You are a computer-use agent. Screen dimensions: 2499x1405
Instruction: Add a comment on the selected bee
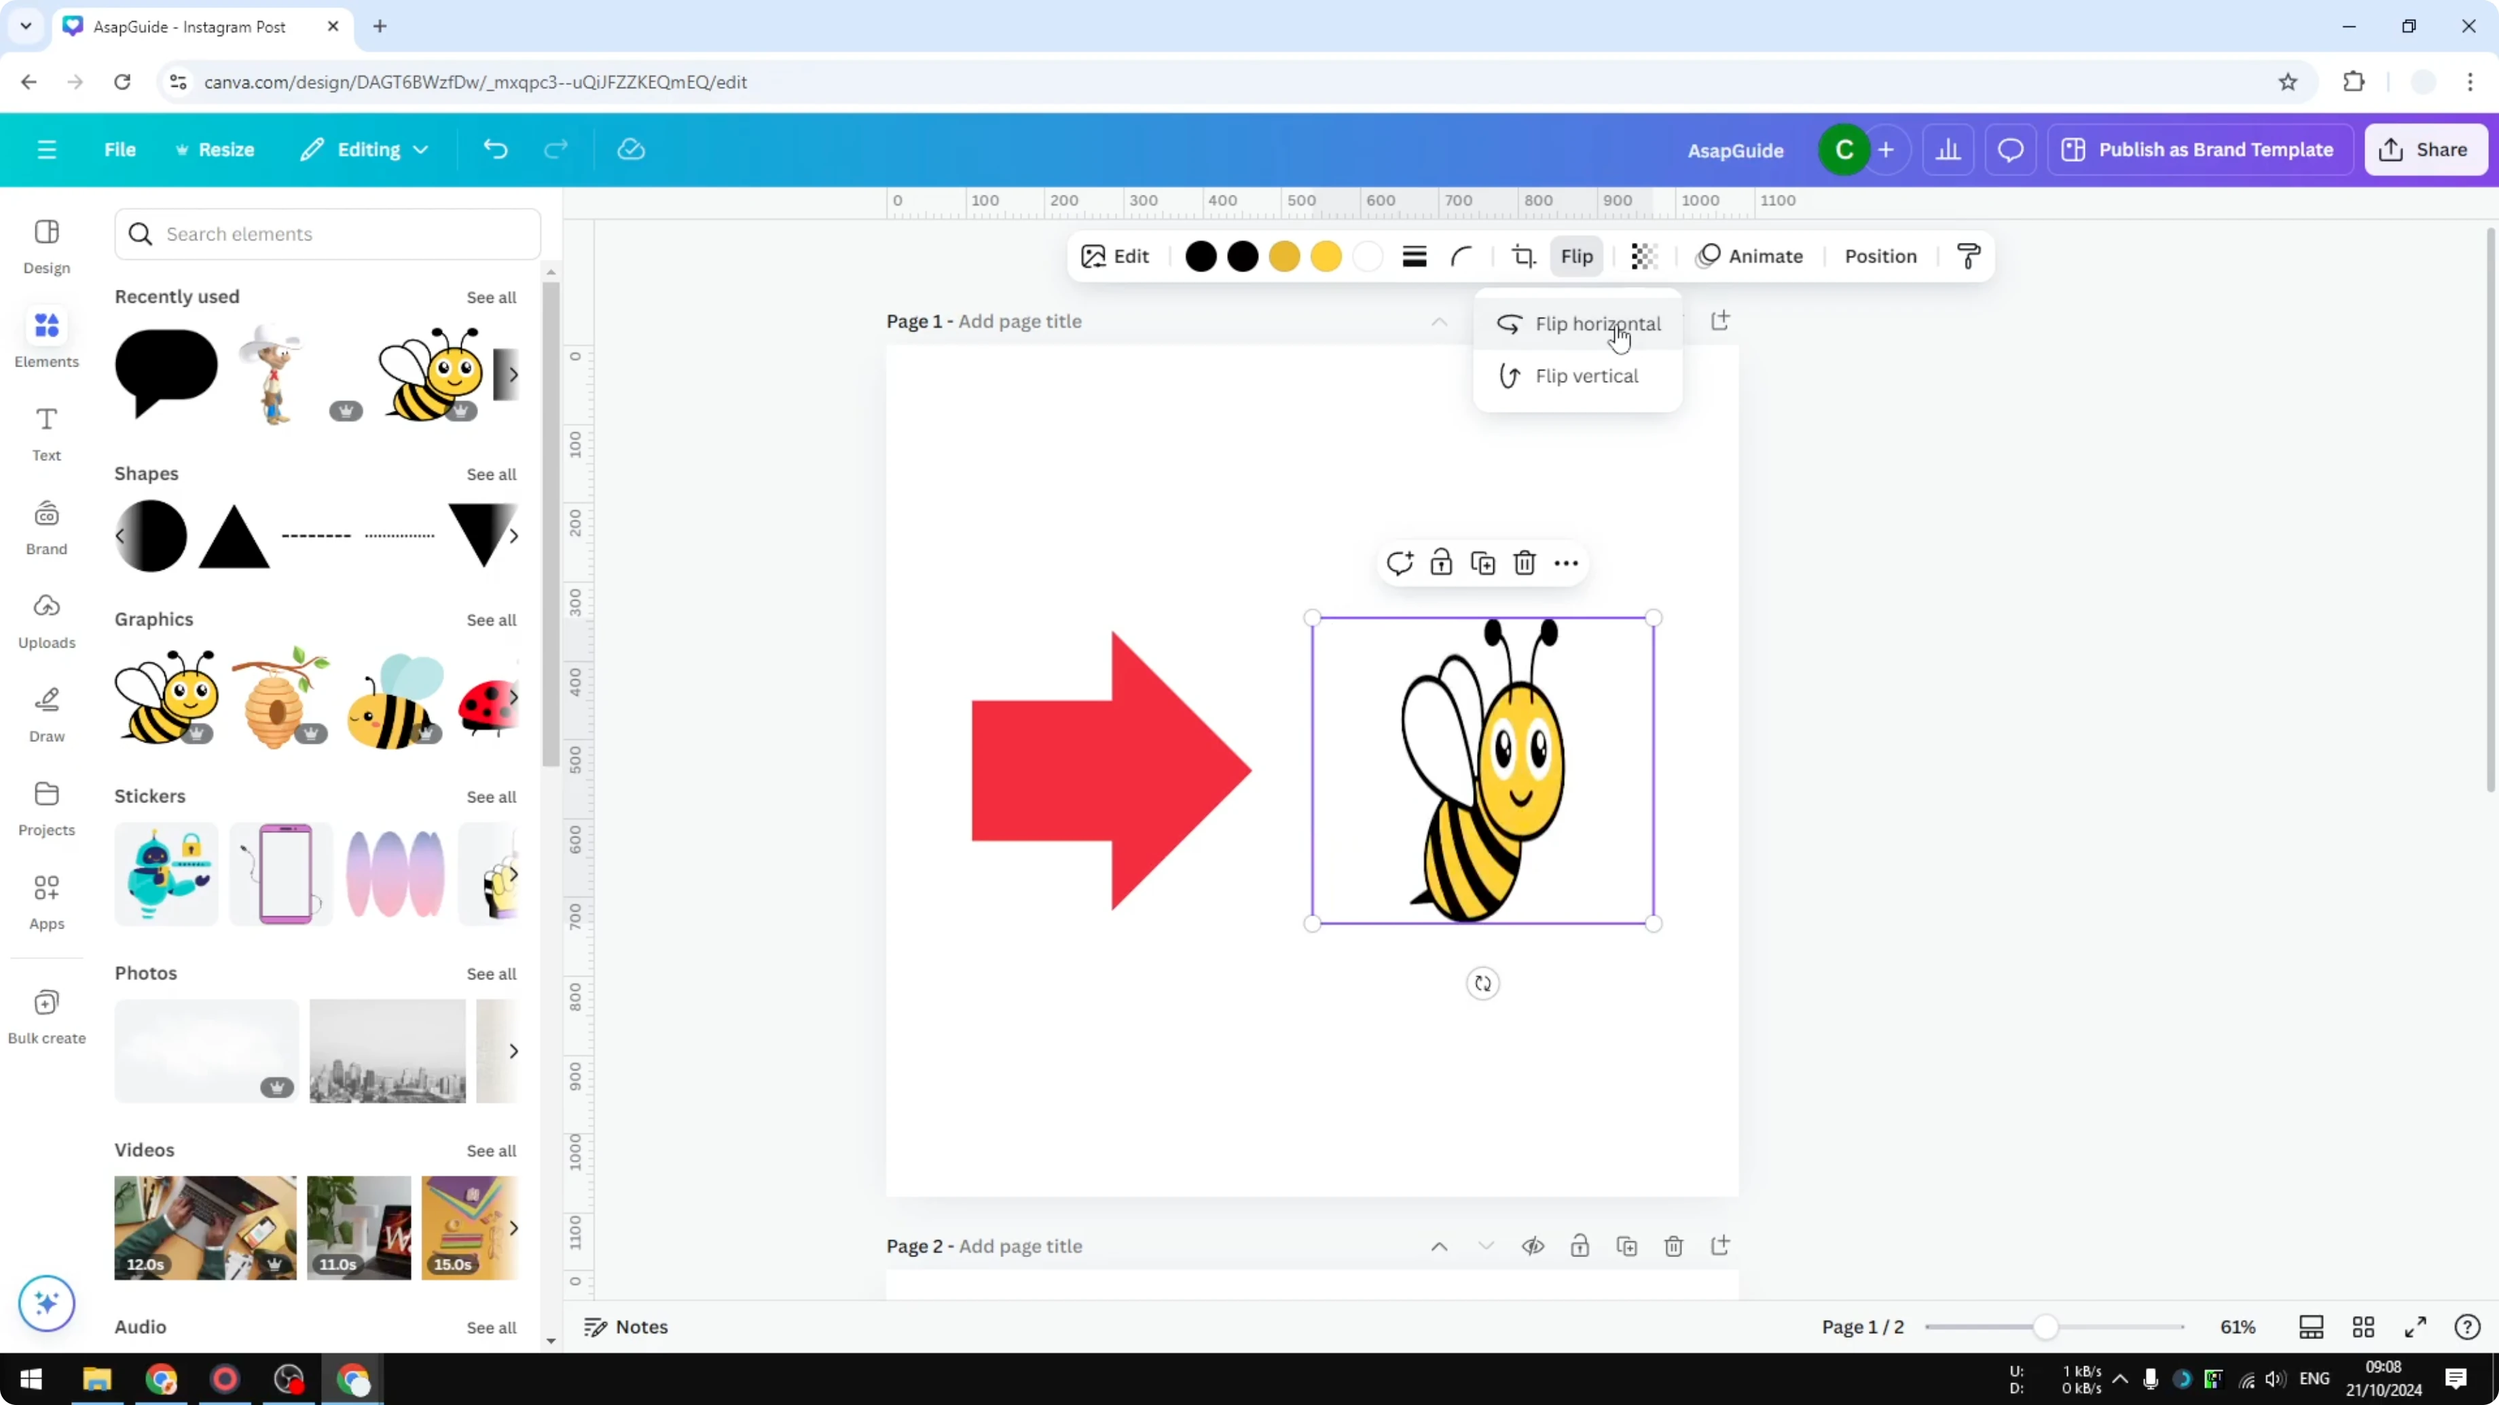[x=1400, y=563]
